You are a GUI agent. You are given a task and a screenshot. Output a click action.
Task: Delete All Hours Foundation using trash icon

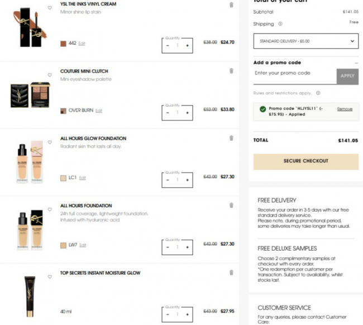[x=231, y=205]
